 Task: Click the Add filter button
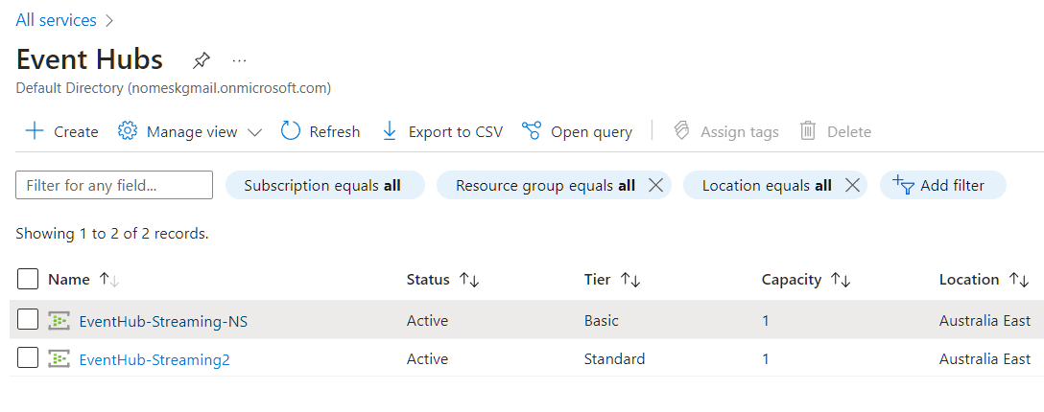tap(943, 185)
